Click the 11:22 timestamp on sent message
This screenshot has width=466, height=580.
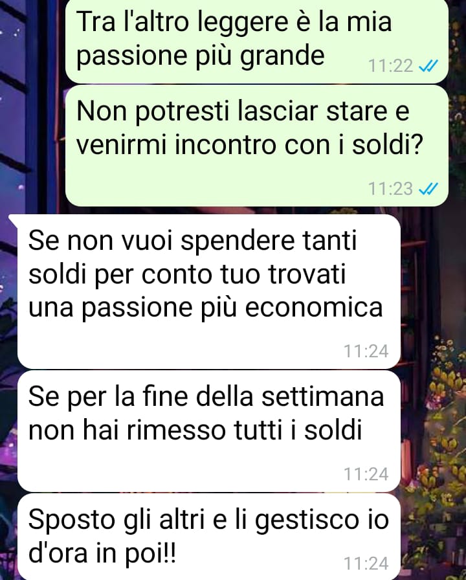point(390,66)
